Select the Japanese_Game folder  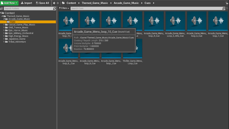pos(17,39)
